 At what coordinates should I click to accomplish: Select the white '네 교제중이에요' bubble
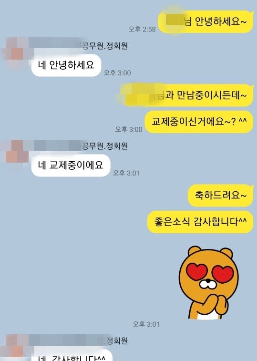(x=71, y=165)
